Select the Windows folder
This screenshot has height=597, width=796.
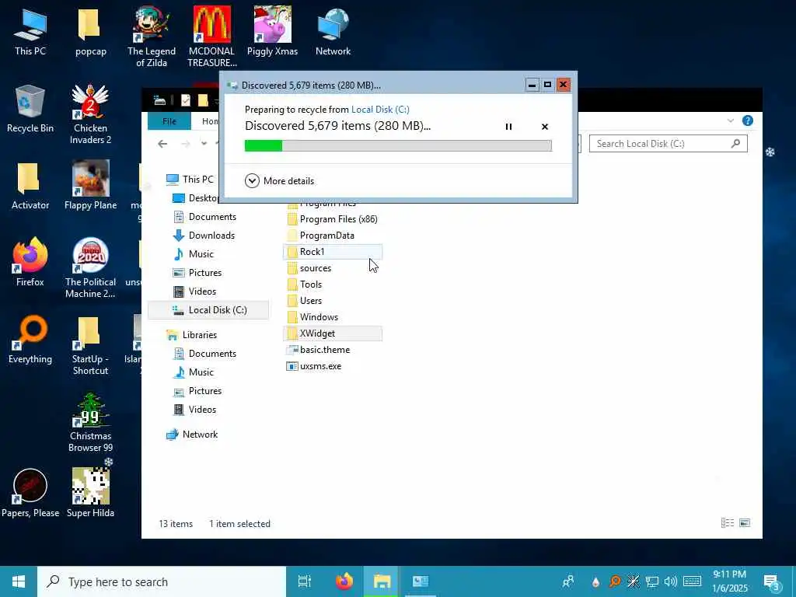[312, 317]
